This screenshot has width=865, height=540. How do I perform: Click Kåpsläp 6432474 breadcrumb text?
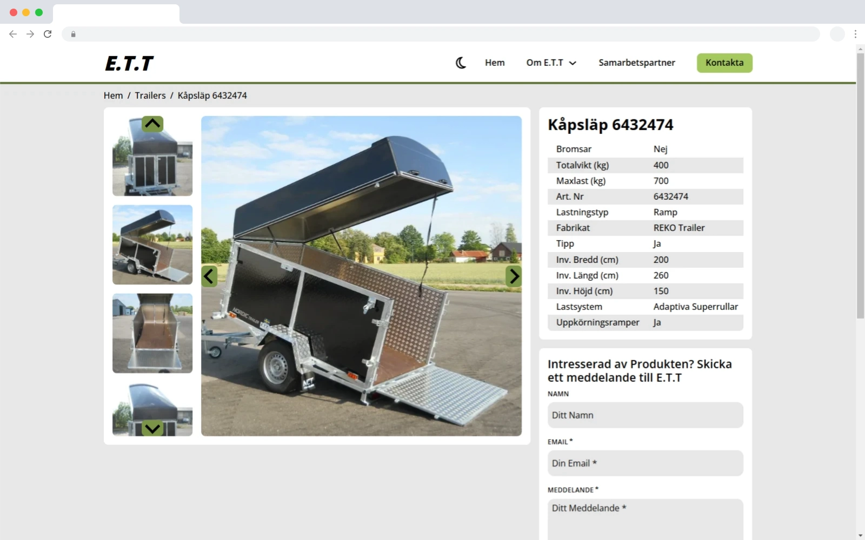click(212, 96)
